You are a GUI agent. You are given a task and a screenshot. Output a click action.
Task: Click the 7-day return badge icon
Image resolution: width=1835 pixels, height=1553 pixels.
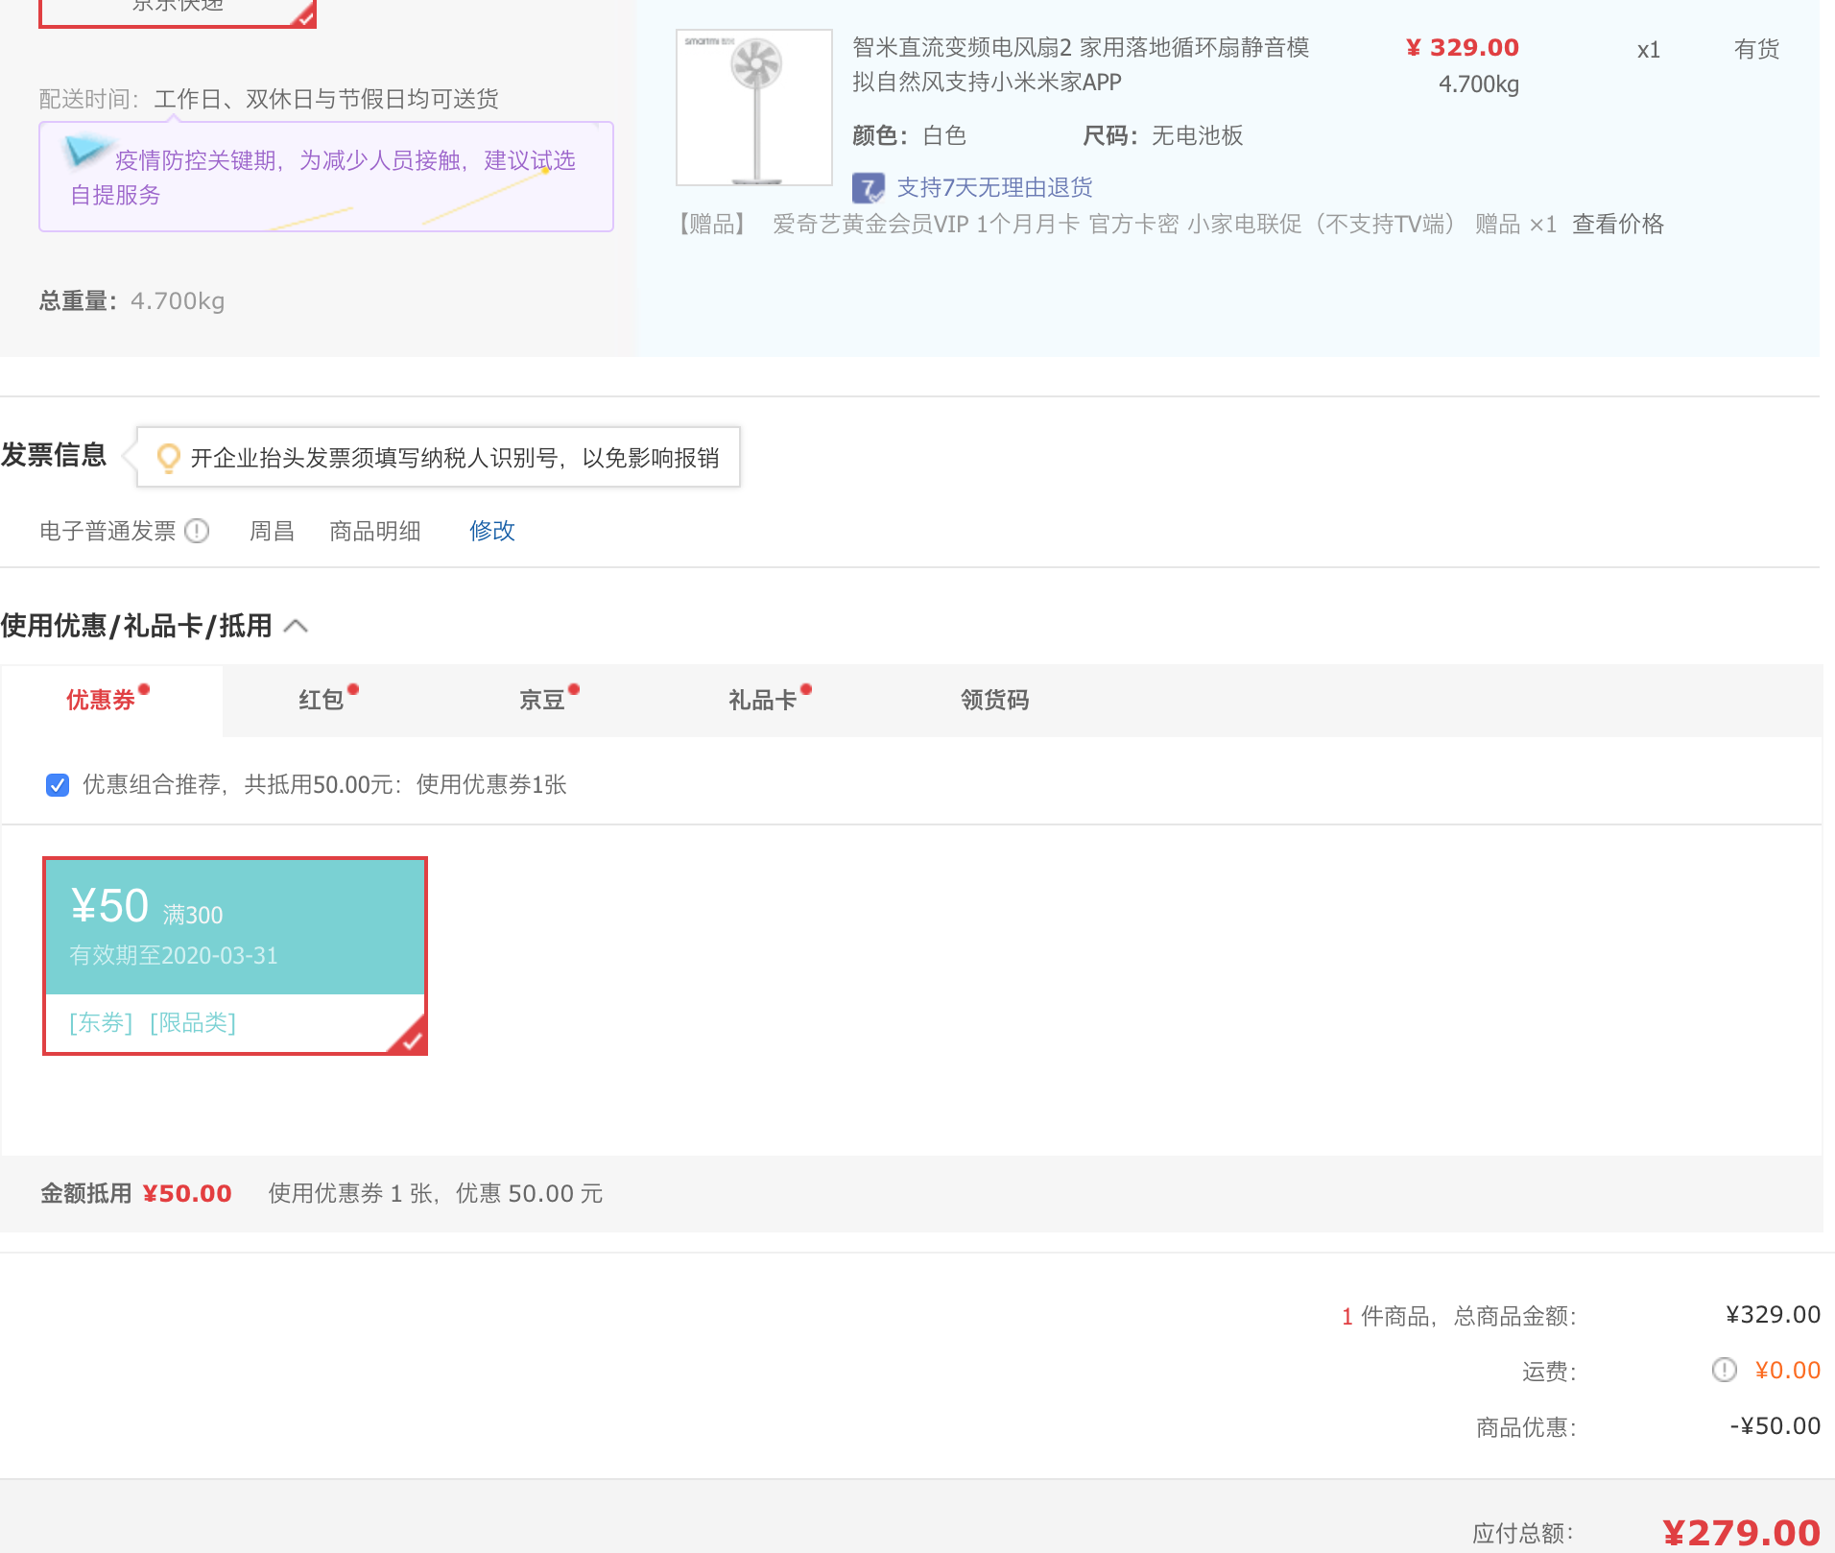[869, 187]
